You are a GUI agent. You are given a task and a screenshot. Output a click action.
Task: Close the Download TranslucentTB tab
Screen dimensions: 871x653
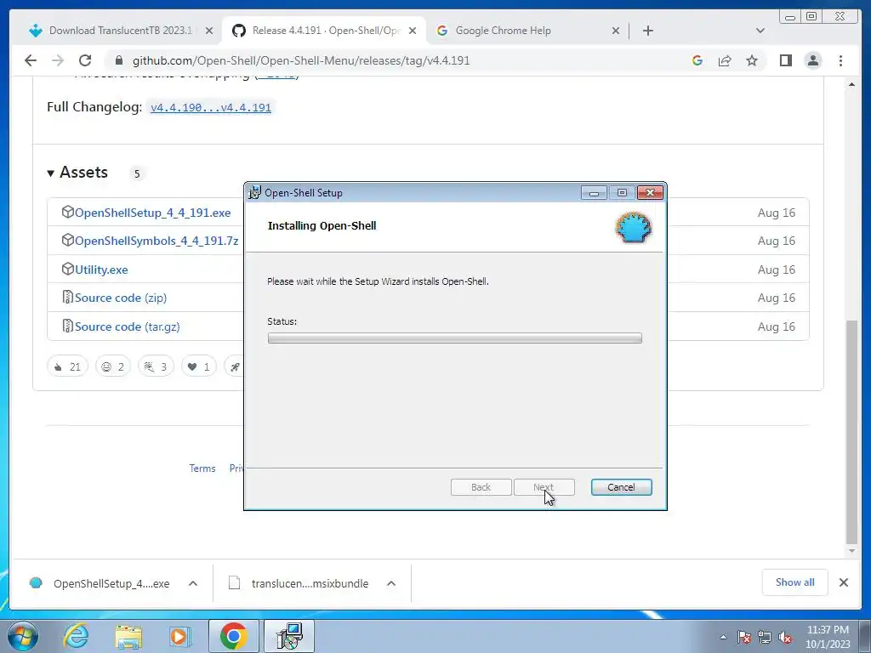pyautogui.click(x=209, y=31)
